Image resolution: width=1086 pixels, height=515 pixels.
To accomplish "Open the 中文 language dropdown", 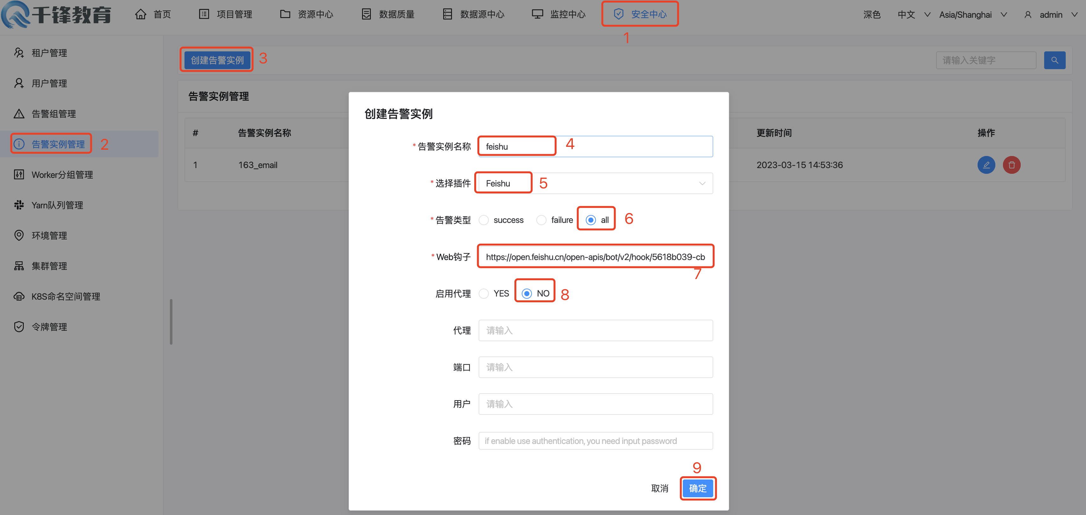I will pos(913,15).
